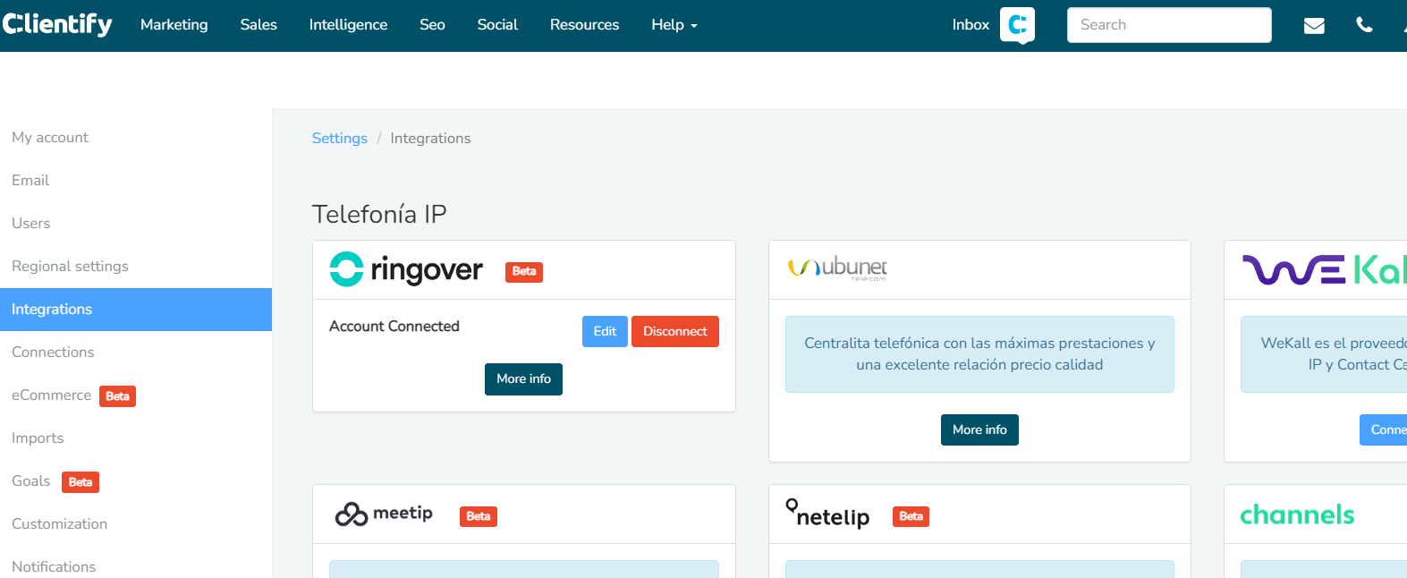Click the meetip logo

385,514
